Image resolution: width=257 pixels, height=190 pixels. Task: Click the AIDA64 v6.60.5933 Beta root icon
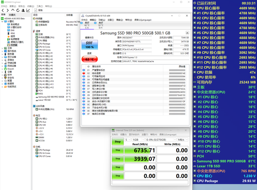click(2, 18)
